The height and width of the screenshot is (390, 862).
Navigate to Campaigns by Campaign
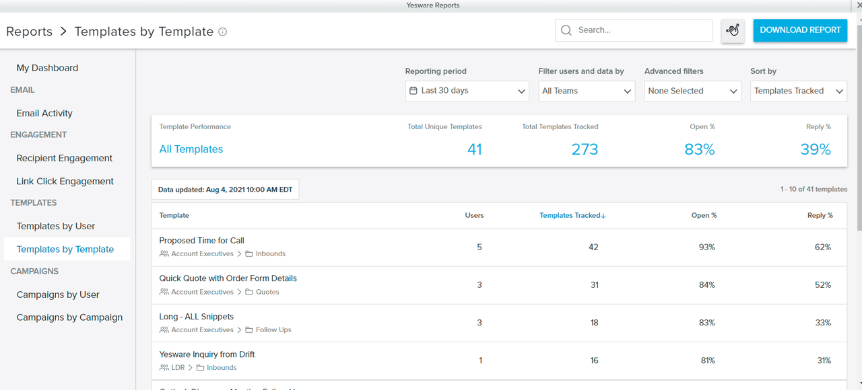coord(69,317)
